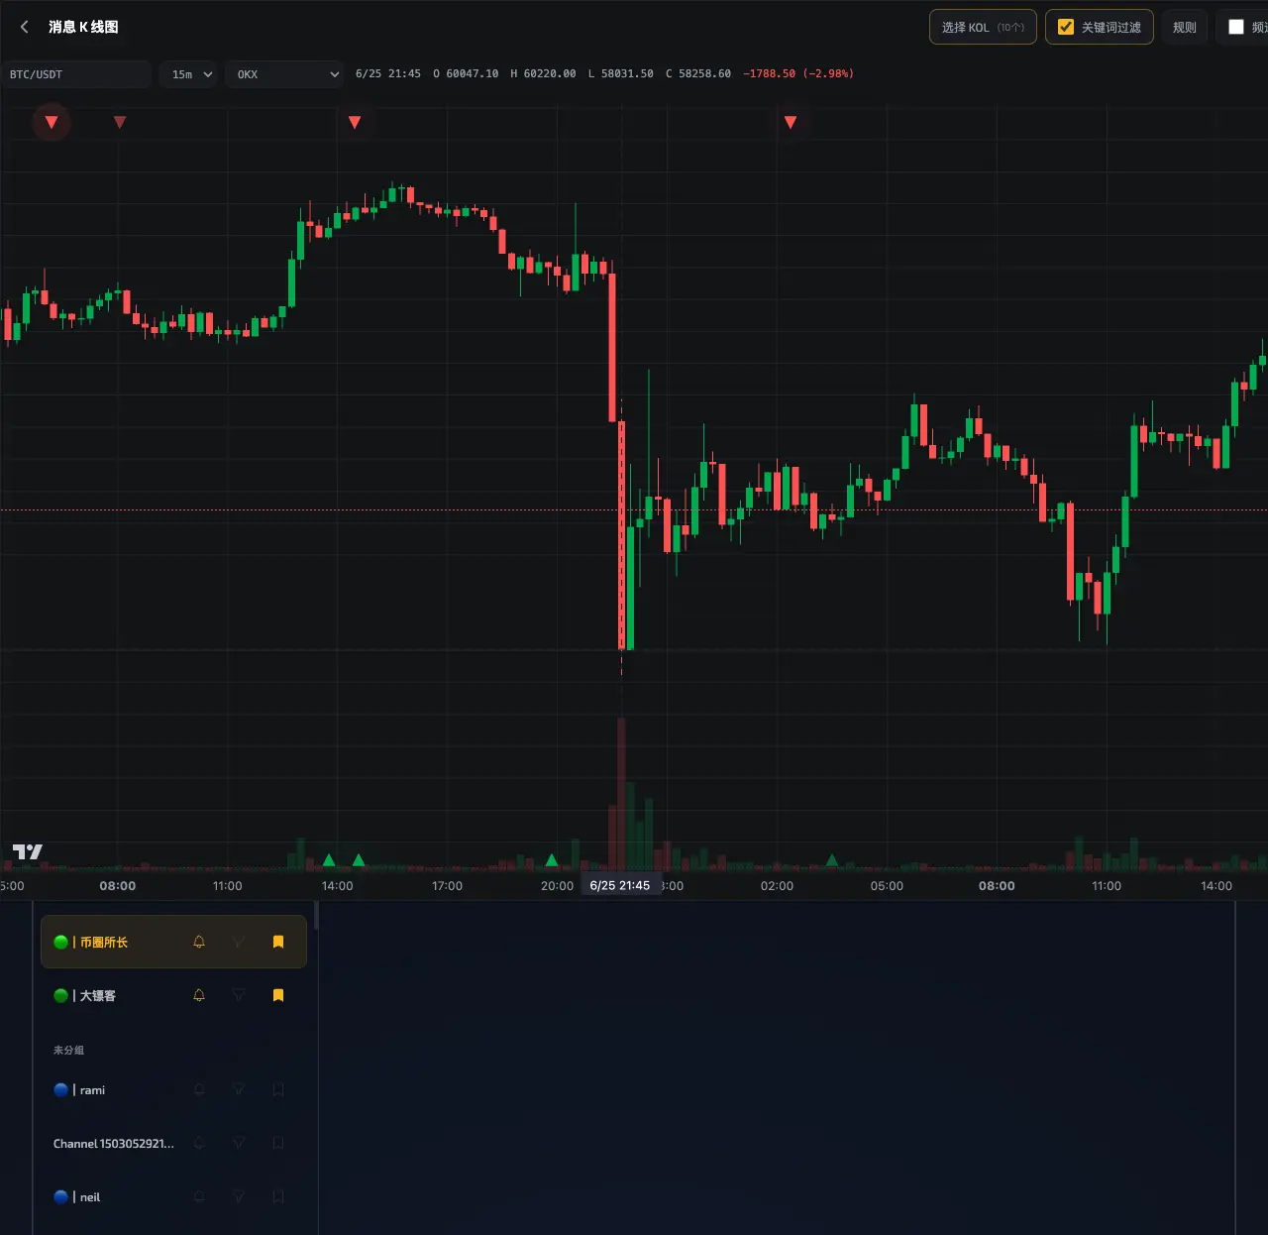Select the 大镖客 channel row
This screenshot has width=1268, height=1235.
coord(173,995)
